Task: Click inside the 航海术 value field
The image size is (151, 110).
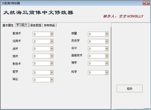Action: [x=41, y=34]
